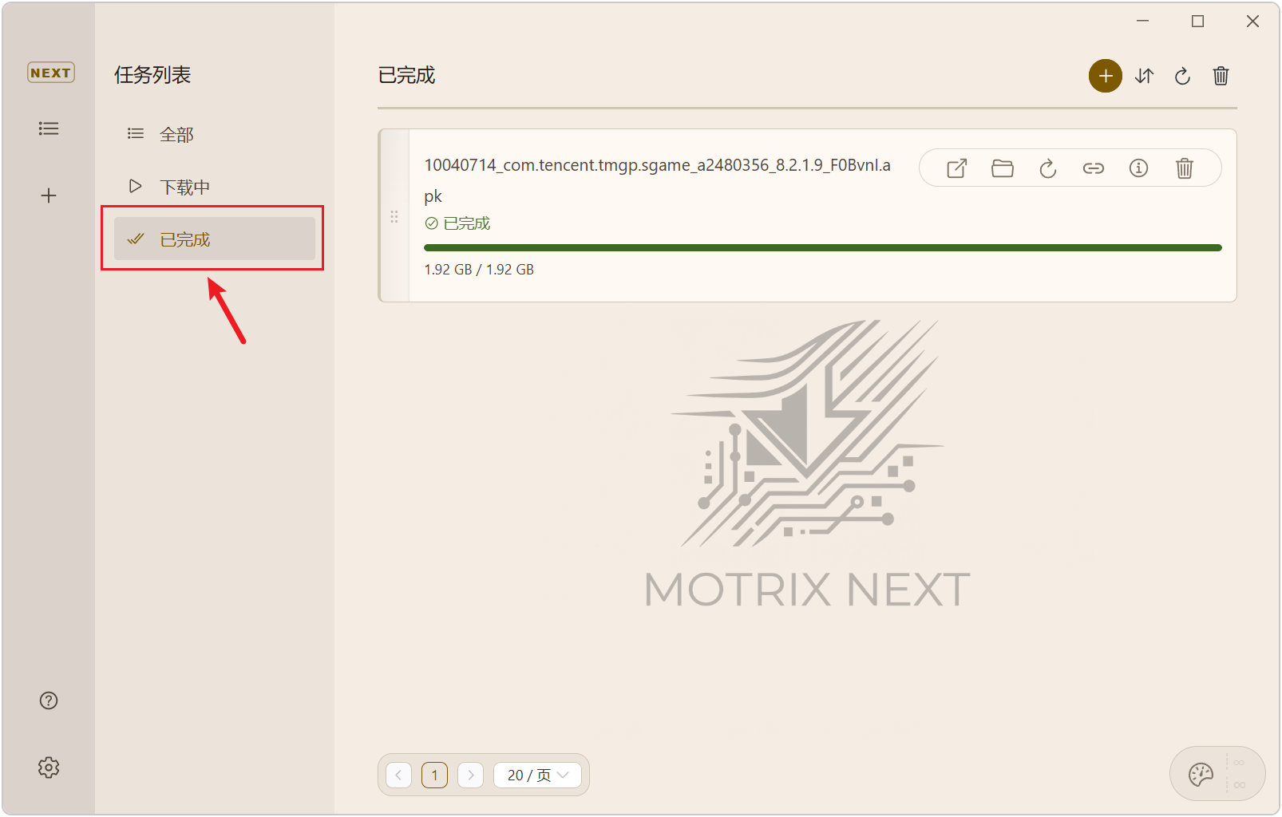Viewport: 1282px width, 817px height.
Task: Click the plus icon in left sidebar
Action: [x=49, y=195]
